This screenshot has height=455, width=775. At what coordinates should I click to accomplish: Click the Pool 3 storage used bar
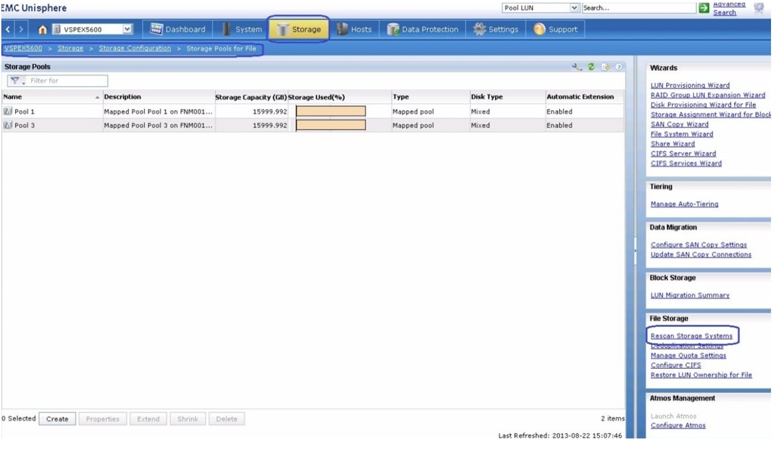pyautogui.click(x=330, y=125)
